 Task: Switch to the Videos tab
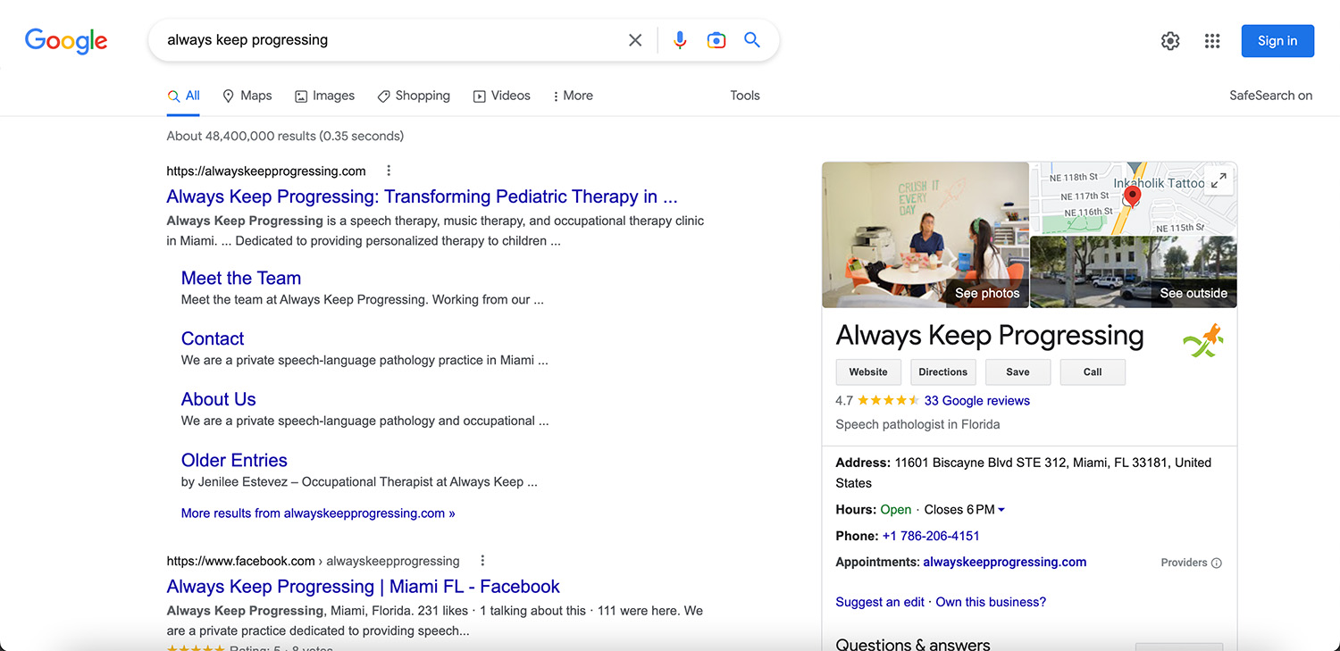[x=501, y=96]
